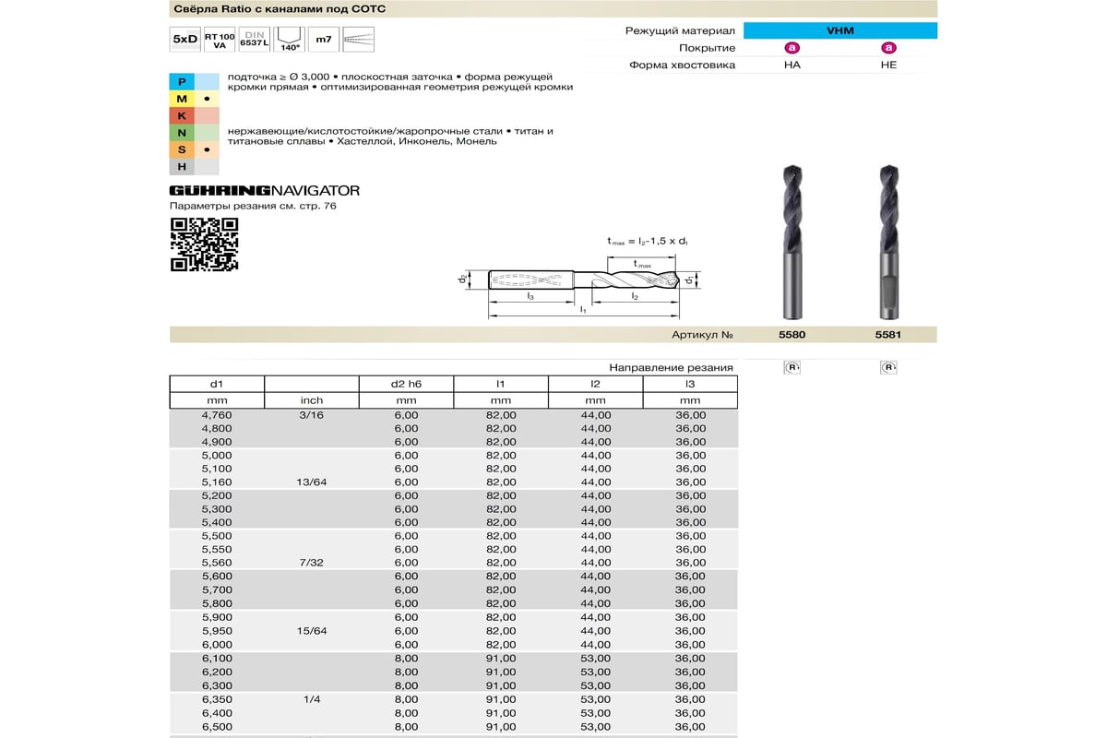Screen dimensions: 1107x738
Task: Click the blue VHM cutting material header
Action: pyautogui.click(x=840, y=30)
